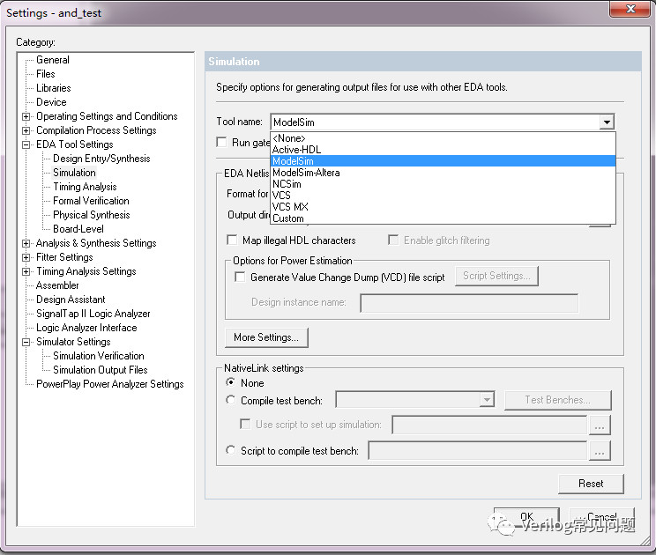
Task: Open the Files category
Action: tap(46, 74)
